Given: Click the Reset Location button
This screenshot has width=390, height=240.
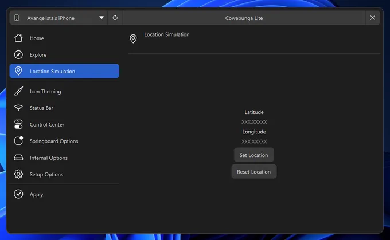Looking at the screenshot, I should 254,172.
